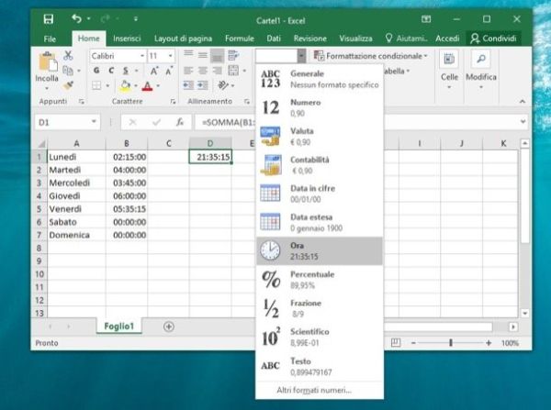Image resolution: width=551 pixels, height=410 pixels.
Task: Switch to the Formule ribbon tab
Action: [240, 39]
